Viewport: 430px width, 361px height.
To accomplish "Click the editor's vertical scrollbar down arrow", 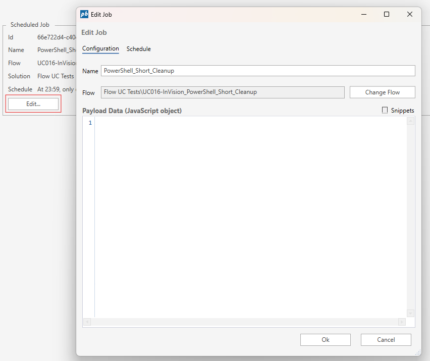I will click(410, 313).
